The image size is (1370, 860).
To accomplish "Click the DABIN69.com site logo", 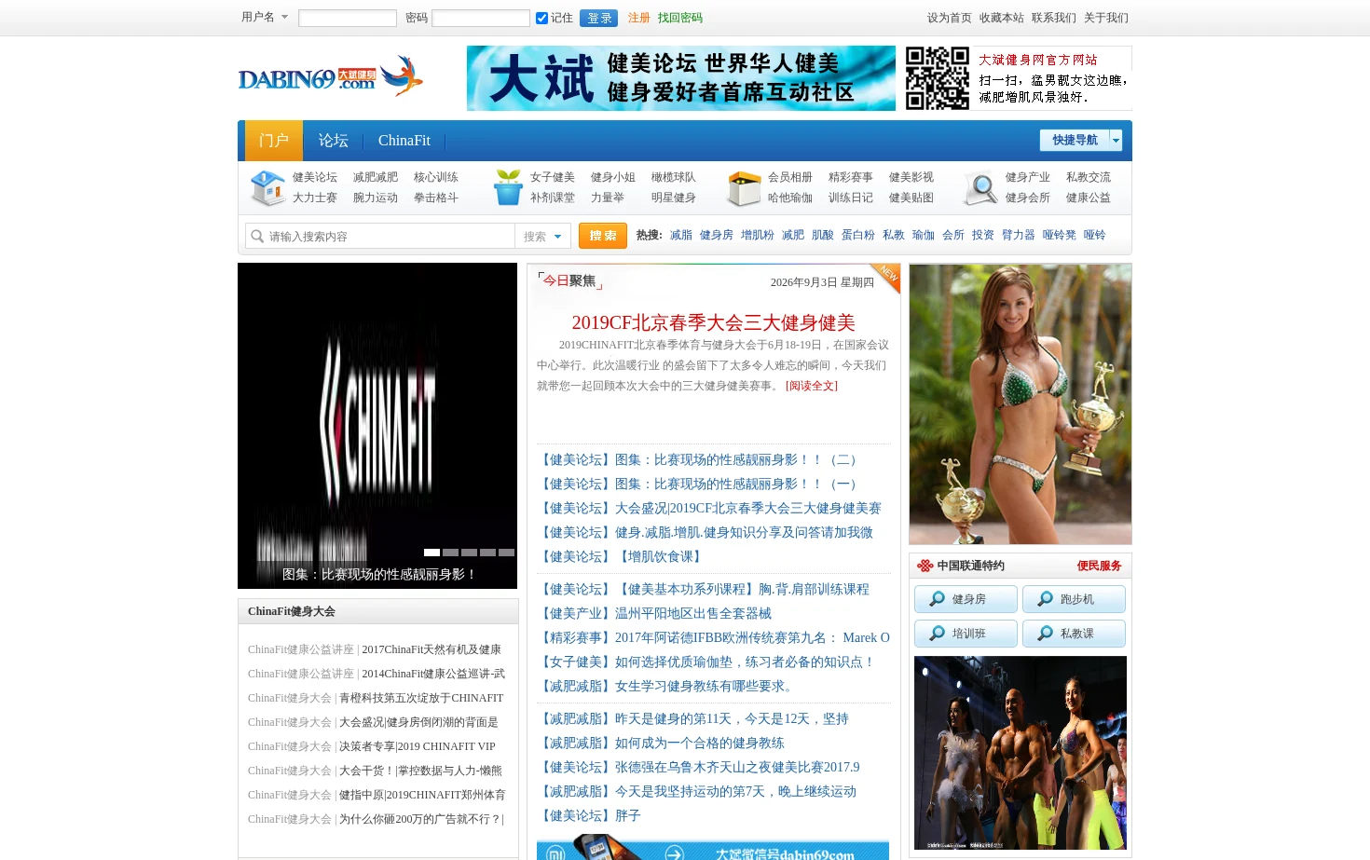I will [x=331, y=76].
